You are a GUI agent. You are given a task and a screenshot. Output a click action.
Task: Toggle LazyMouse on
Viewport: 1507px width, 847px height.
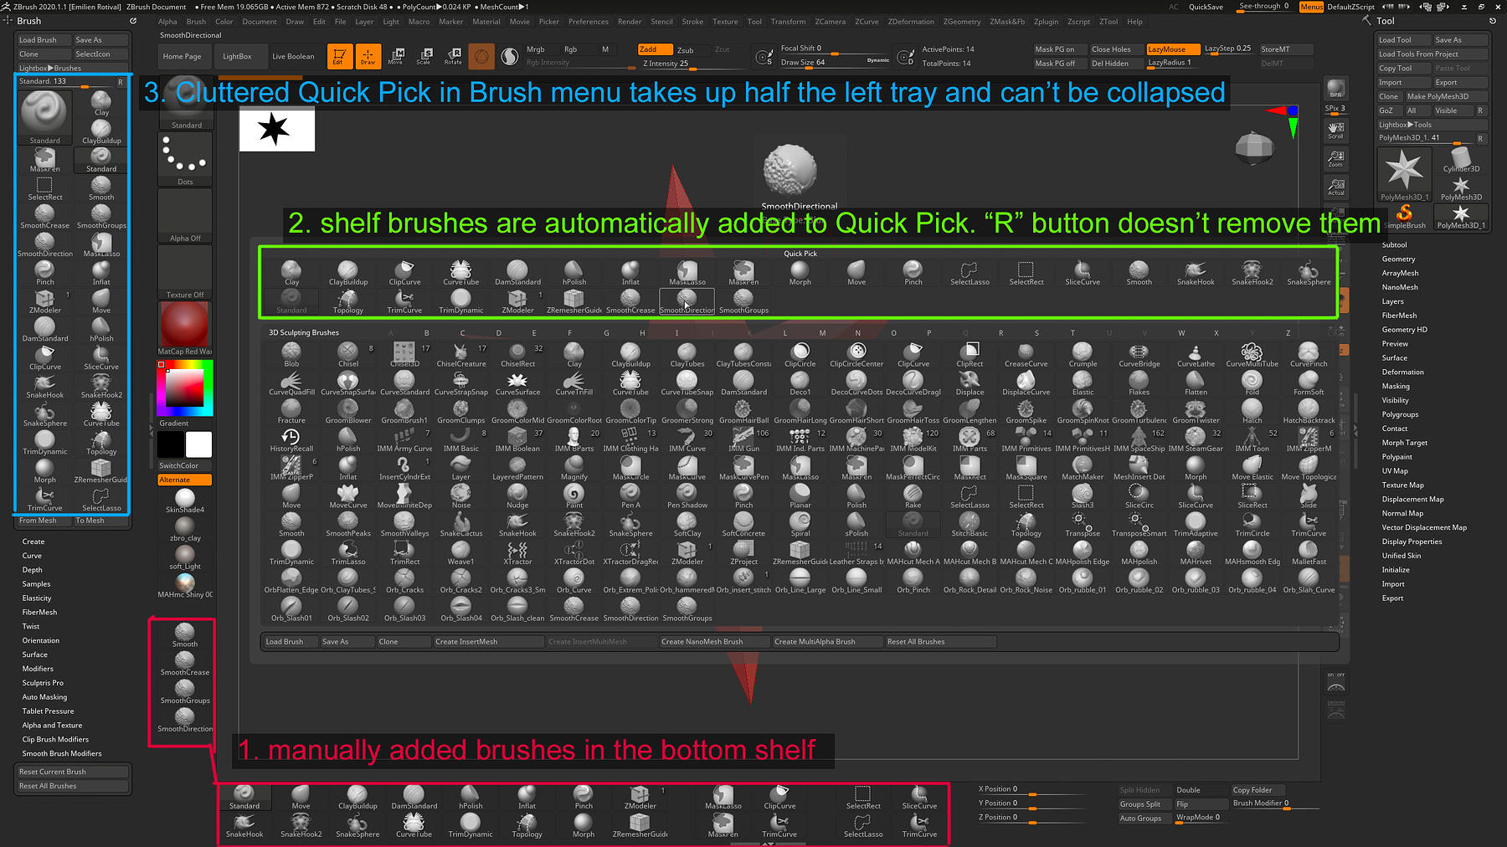click(x=1172, y=49)
